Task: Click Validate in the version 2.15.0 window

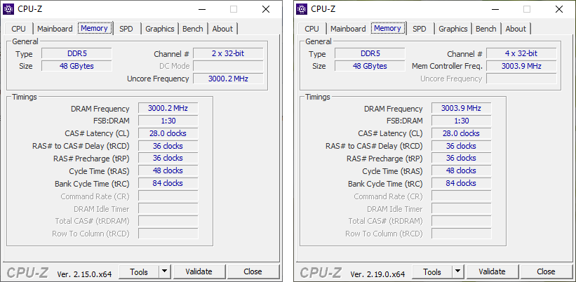Action: click(x=199, y=271)
